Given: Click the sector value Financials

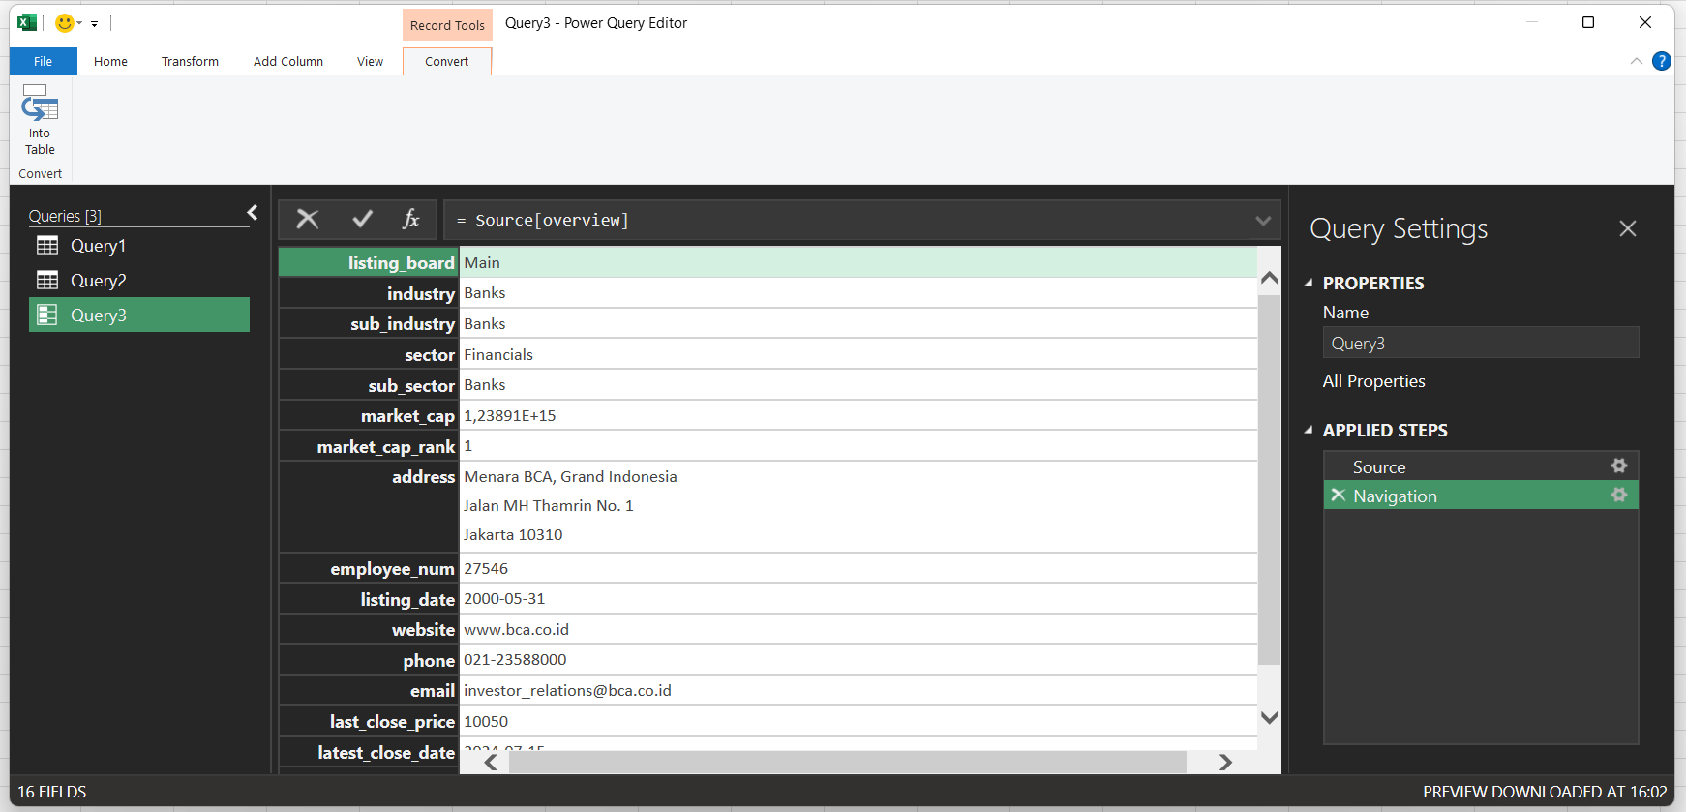Looking at the screenshot, I should point(498,354).
